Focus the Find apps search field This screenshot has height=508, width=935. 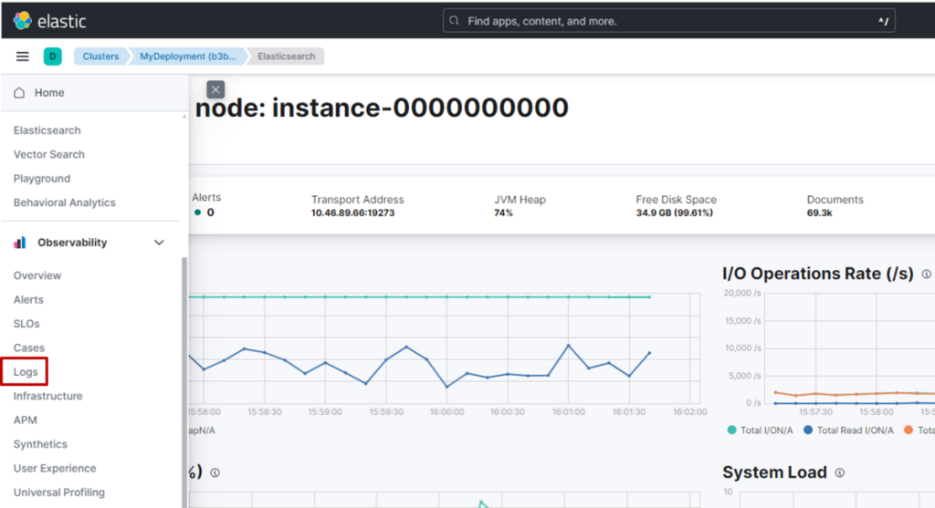[667, 20]
